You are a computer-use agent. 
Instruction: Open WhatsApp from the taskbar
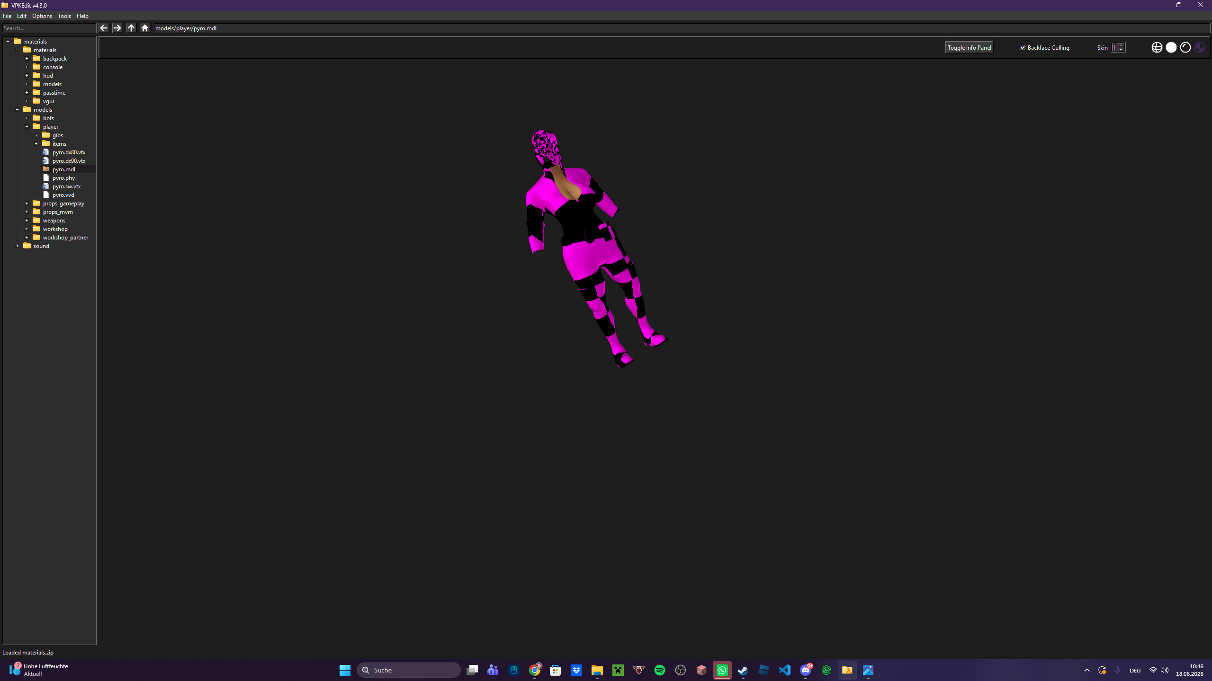point(722,670)
